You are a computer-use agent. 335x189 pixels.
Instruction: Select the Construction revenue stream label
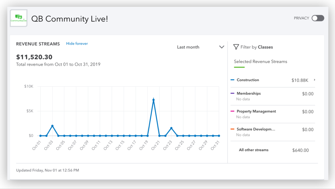[248, 80]
